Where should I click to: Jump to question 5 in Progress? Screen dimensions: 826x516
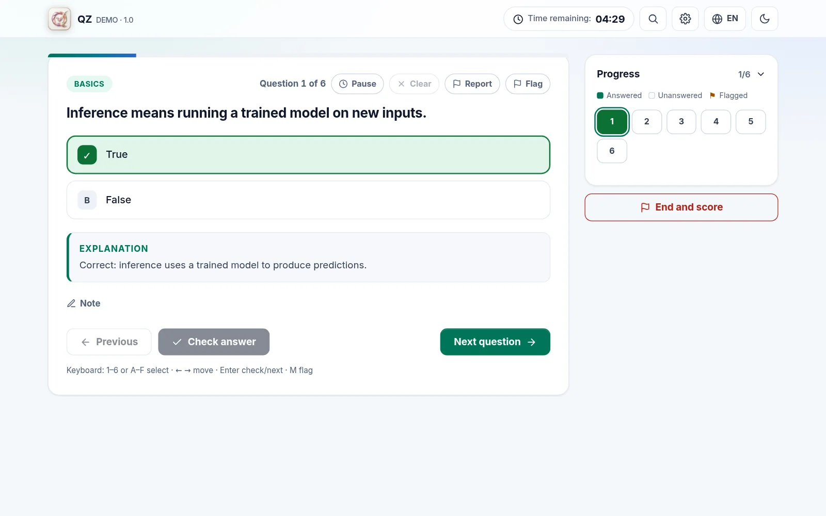click(751, 122)
